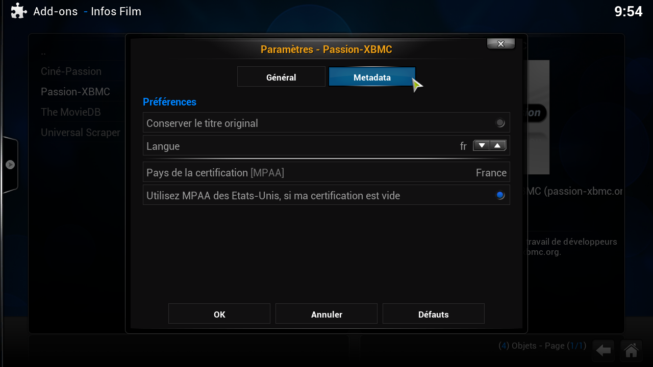Image resolution: width=653 pixels, height=367 pixels.
Task: Click the Annuler button
Action: [x=326, y=314]
